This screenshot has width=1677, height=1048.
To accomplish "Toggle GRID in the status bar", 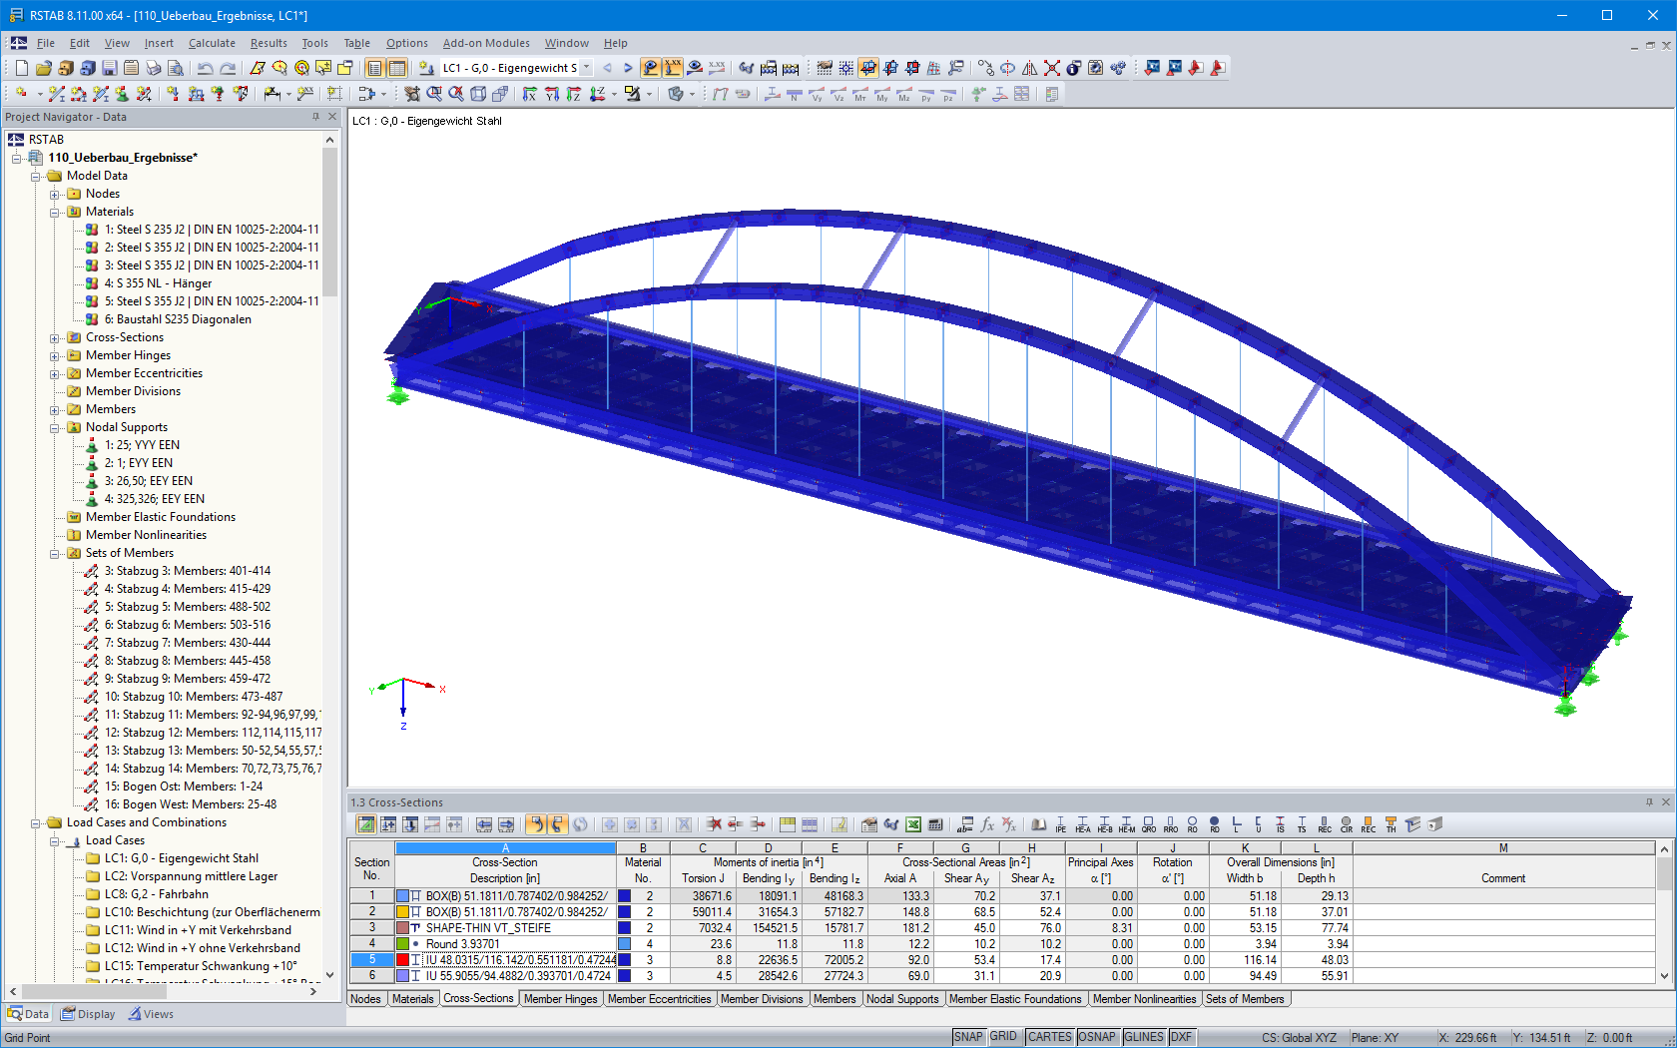I will pos(1004,1037).
